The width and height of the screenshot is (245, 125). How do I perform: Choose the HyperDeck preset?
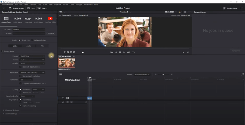(x=28, y=20)
